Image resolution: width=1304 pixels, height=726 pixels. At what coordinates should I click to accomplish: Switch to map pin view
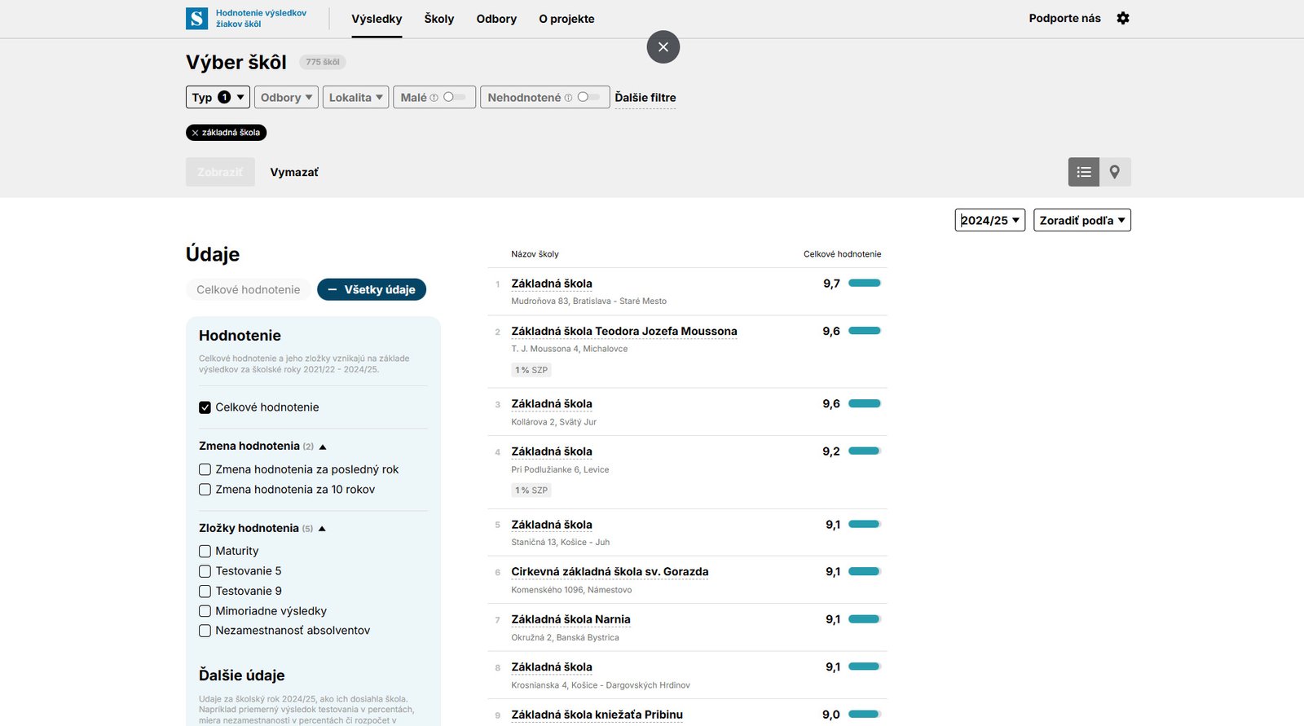point(1114,172)
